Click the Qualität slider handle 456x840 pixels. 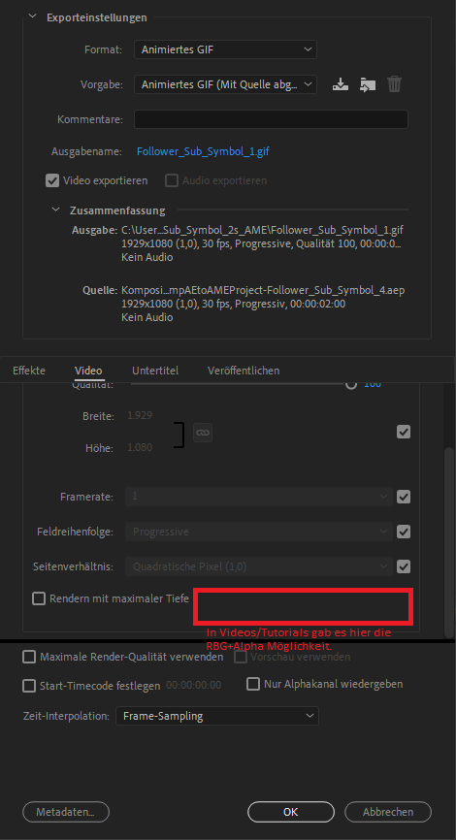(x=351, y=384)
